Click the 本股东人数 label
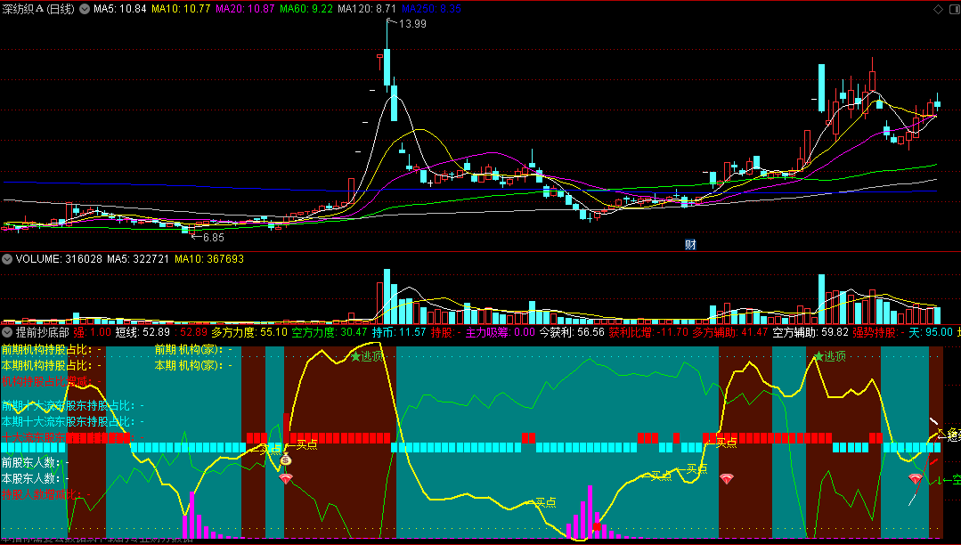Viewport: 961px width, 545px height. click(x=30, y=478)
